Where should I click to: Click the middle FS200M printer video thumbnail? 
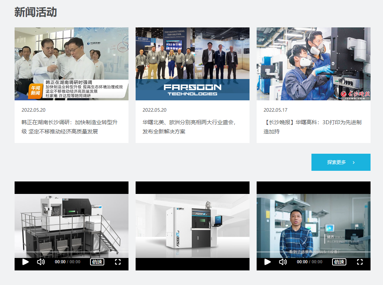(192, 226)
